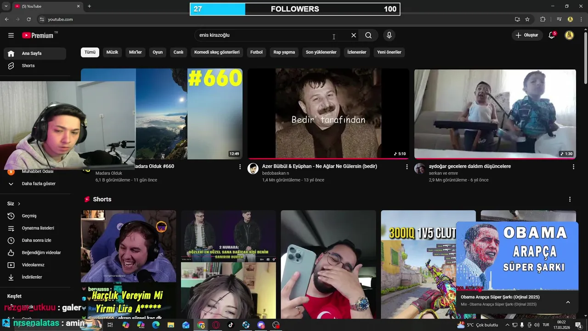588x331 pixels.
Task: Select the Müzik filter chip
Action: pyautogui.click(x=112, y=52)
